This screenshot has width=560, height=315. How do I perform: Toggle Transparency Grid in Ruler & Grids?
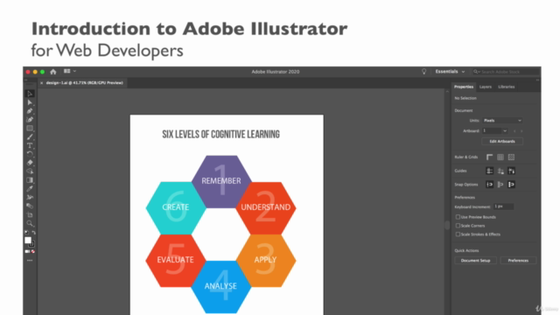tap(511, 157)
